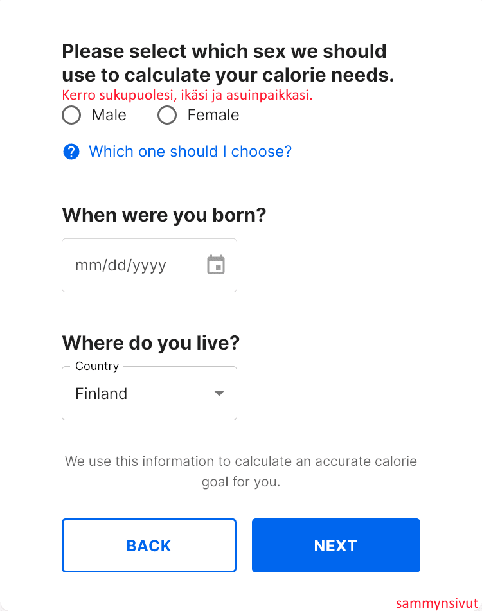
Task: Open the "Which one should I choose?" link
Action: (x=190, y=152)
